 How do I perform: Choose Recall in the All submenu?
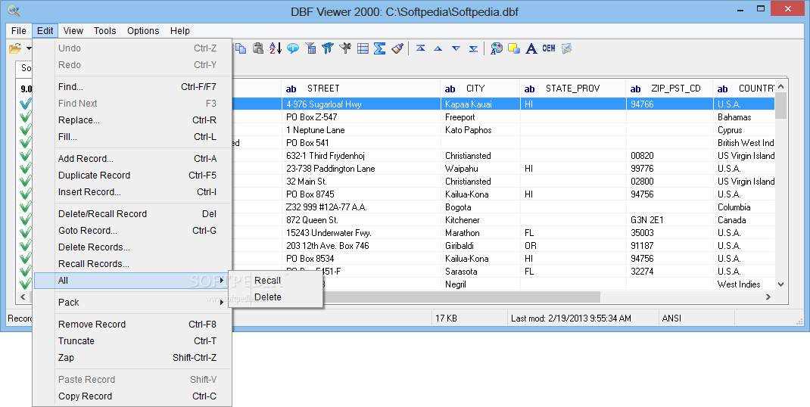pos(276,281)
